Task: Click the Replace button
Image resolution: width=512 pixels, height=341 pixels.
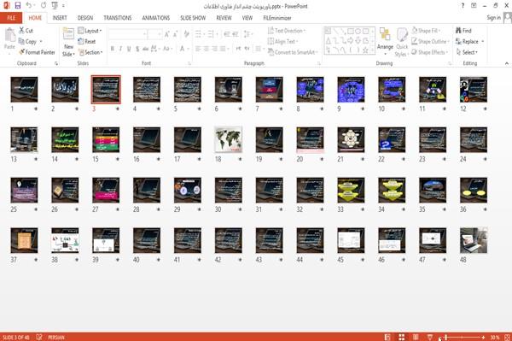Action: [x=469, y=41]
